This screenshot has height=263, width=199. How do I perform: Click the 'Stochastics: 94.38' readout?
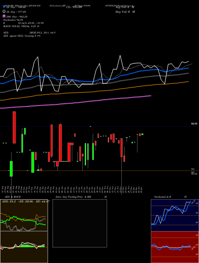pyautogui.click(x=13, y=20)
